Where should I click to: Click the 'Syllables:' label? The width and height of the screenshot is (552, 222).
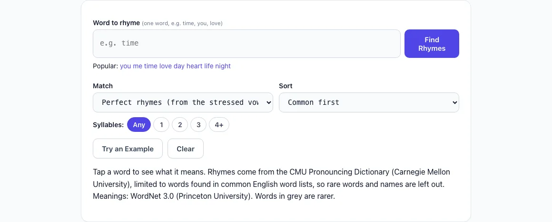(108, 125)
